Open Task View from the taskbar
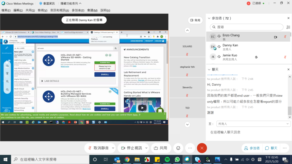Image resolution: width=292 pixels, height=164 pixels. click(x=106, y=159)
